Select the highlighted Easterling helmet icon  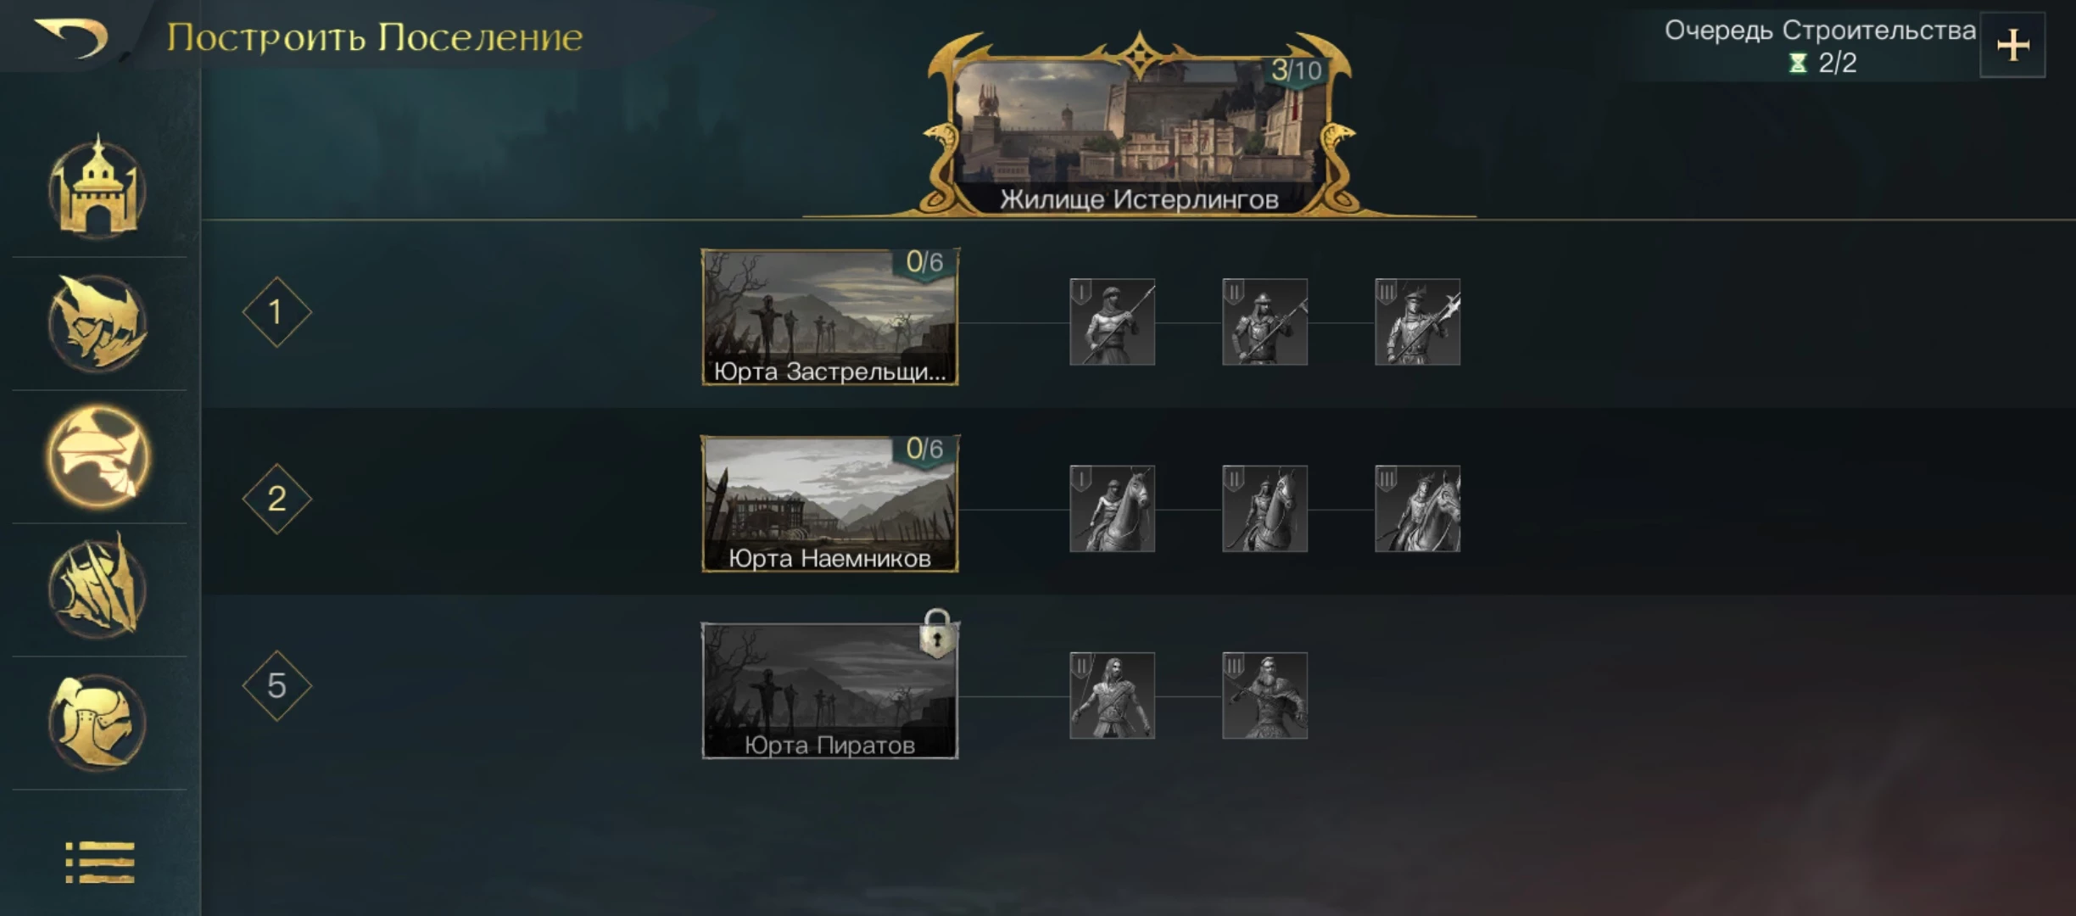tap(98, 456)
